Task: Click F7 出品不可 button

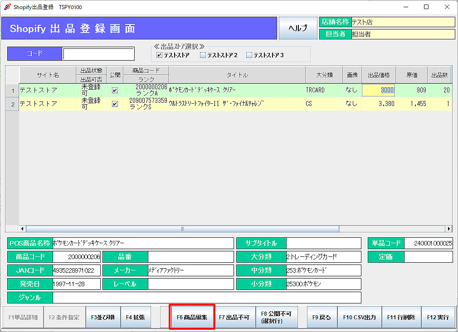Action: (x=234, y=317)
